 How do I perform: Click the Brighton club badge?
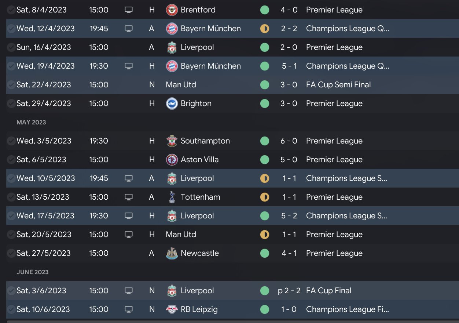172,104
